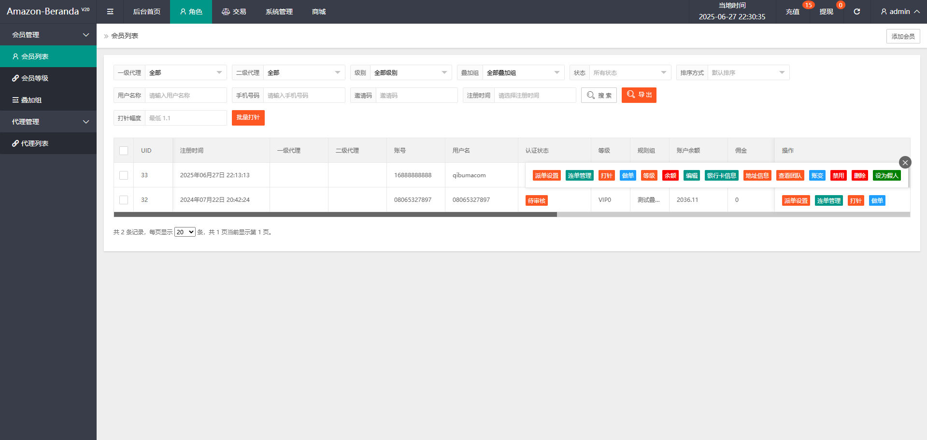Click the 提现 withdrawal notification item
This screenshot has height=440, width=927.
coord(826,12)
